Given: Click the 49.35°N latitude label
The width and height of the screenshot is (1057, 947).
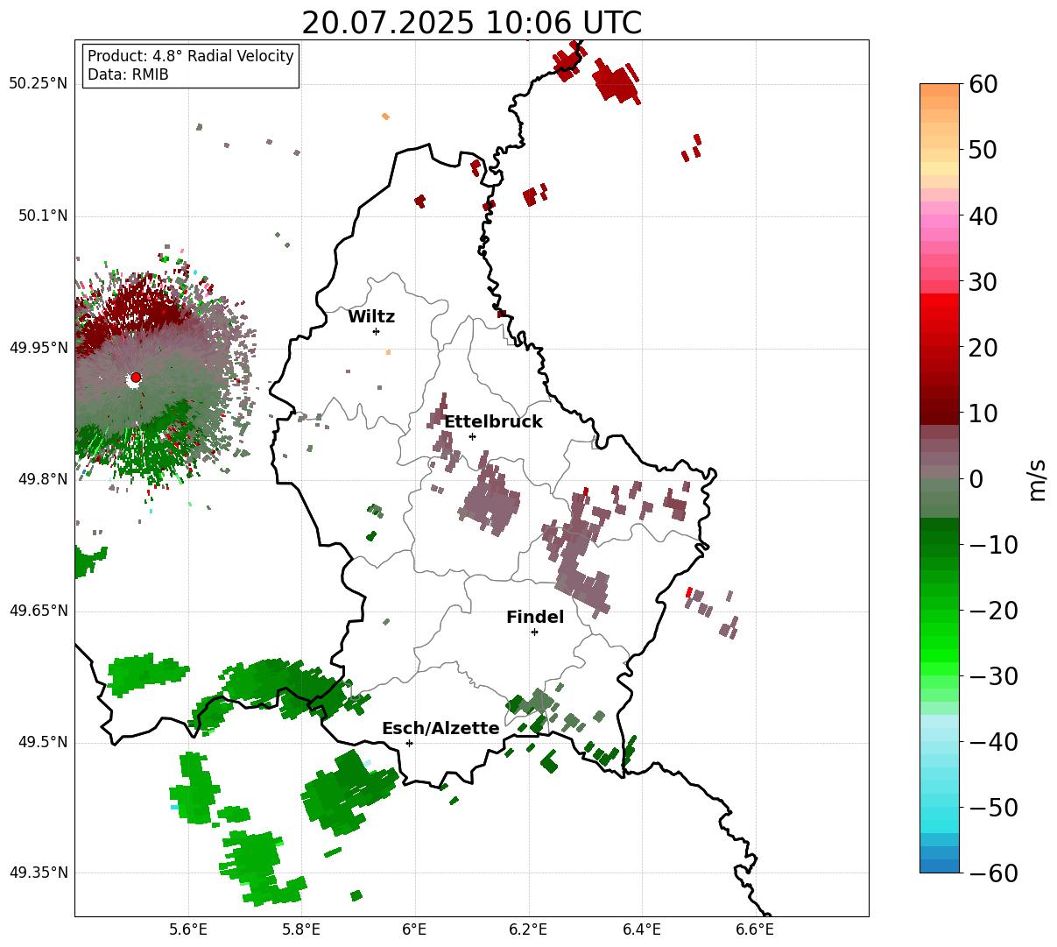Looking at the screenshot, I should point(38,873).
